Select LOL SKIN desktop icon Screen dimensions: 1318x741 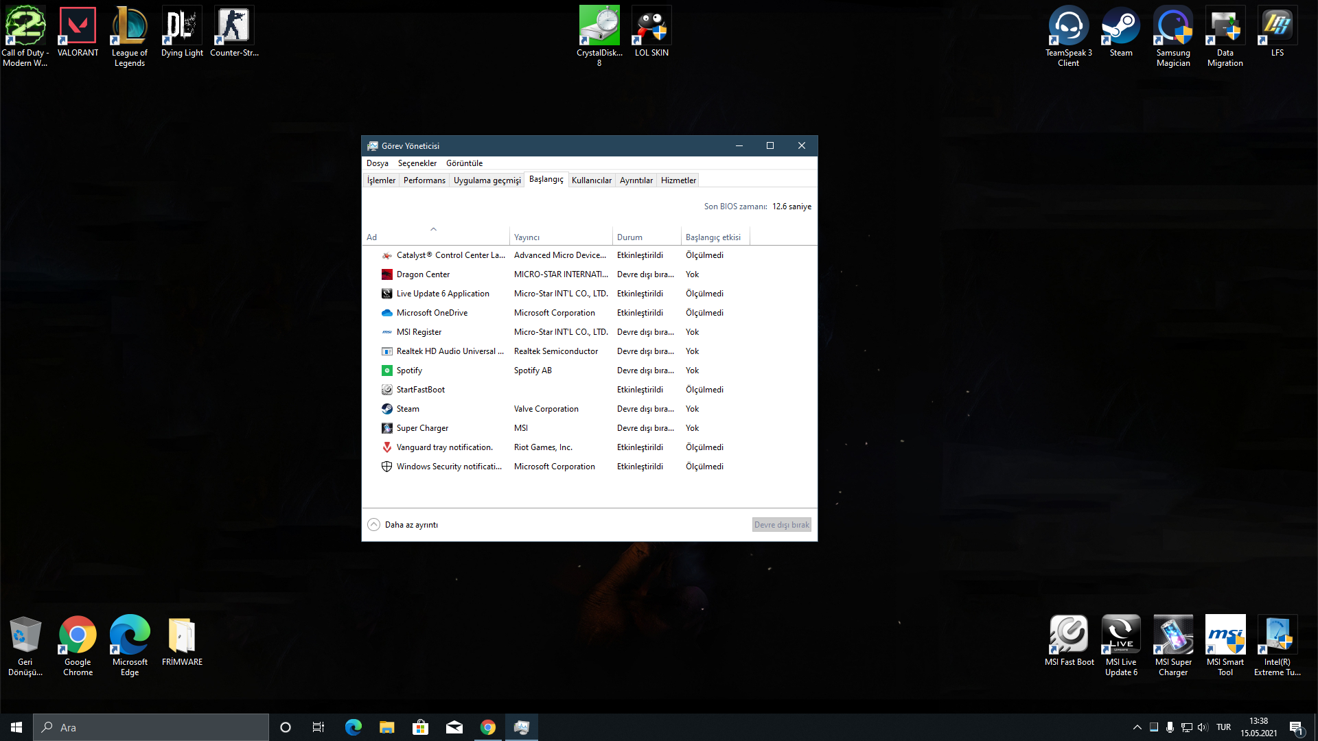(651, 31)
